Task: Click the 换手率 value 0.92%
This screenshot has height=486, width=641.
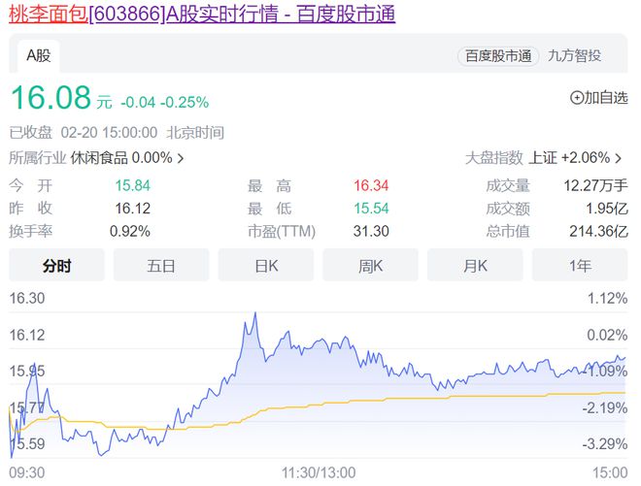Action: [130, 231]
